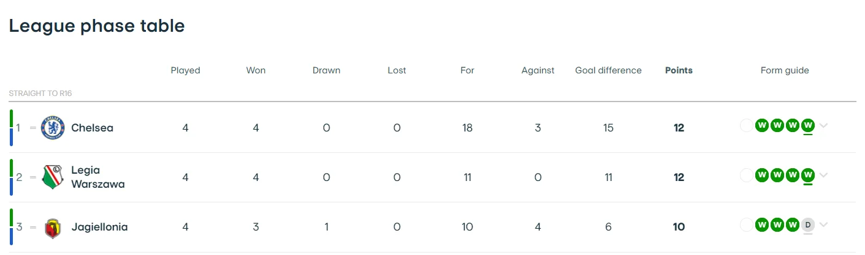Click Chelsea's position unchanged equals indicator
The image size is (865, 255).
click(x=33, y=128)
